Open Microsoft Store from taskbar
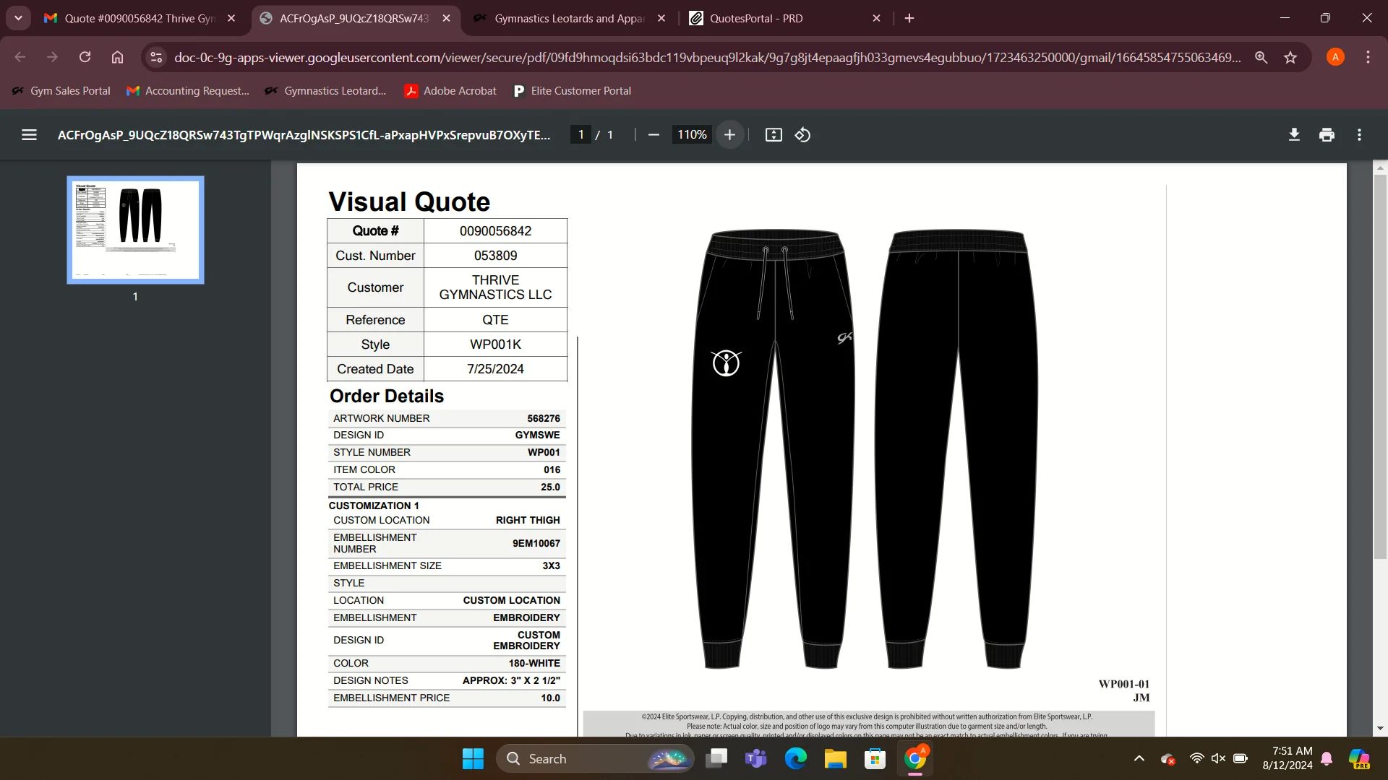Screen dimensions: 1388x780 click(875, 758)
